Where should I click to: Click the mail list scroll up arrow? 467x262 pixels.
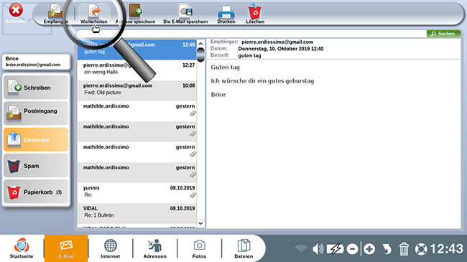pyautogui.click(x=200, y=44)
